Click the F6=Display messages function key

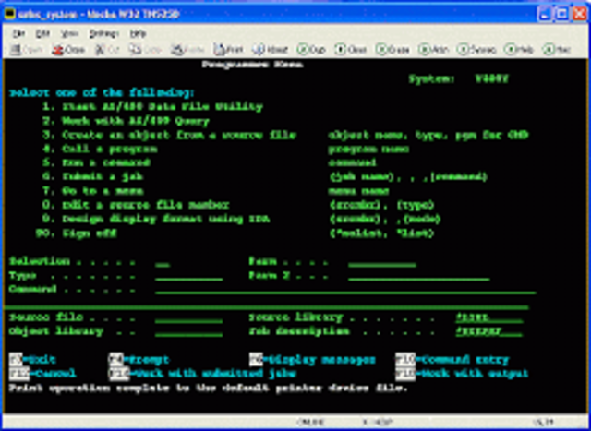pos(312,360)
